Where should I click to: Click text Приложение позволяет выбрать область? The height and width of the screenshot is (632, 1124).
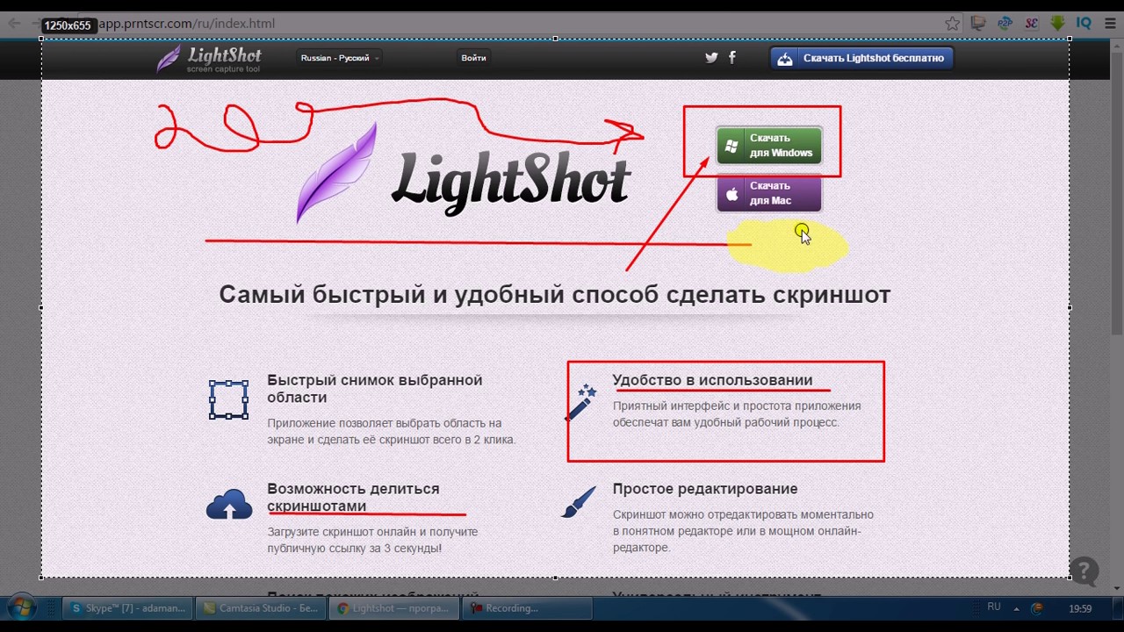[391, 431]
